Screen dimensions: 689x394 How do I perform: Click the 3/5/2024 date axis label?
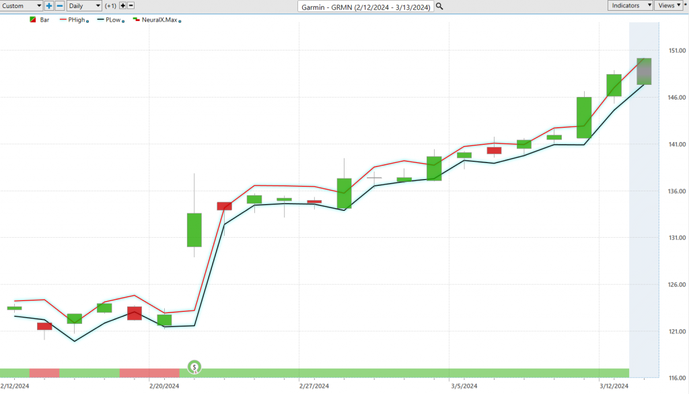click(464, 386)
